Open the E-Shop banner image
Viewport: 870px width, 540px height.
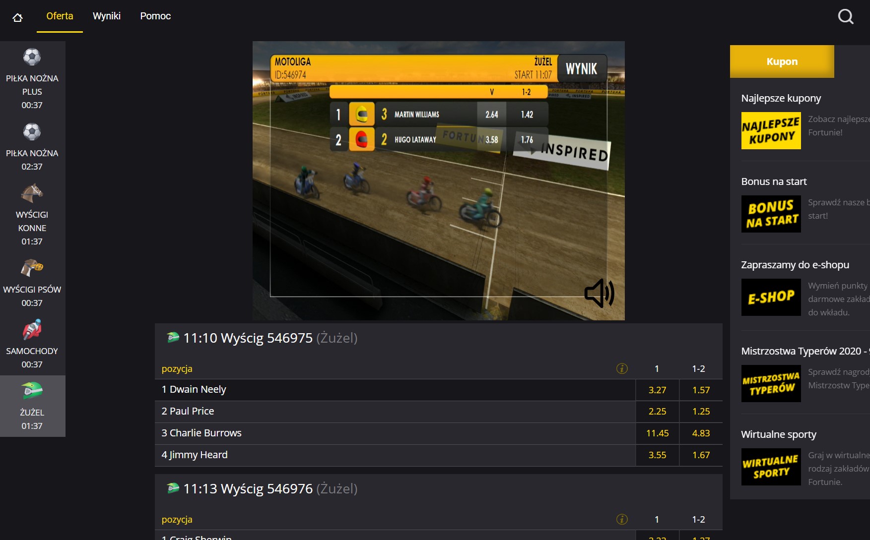coord(771,298)
